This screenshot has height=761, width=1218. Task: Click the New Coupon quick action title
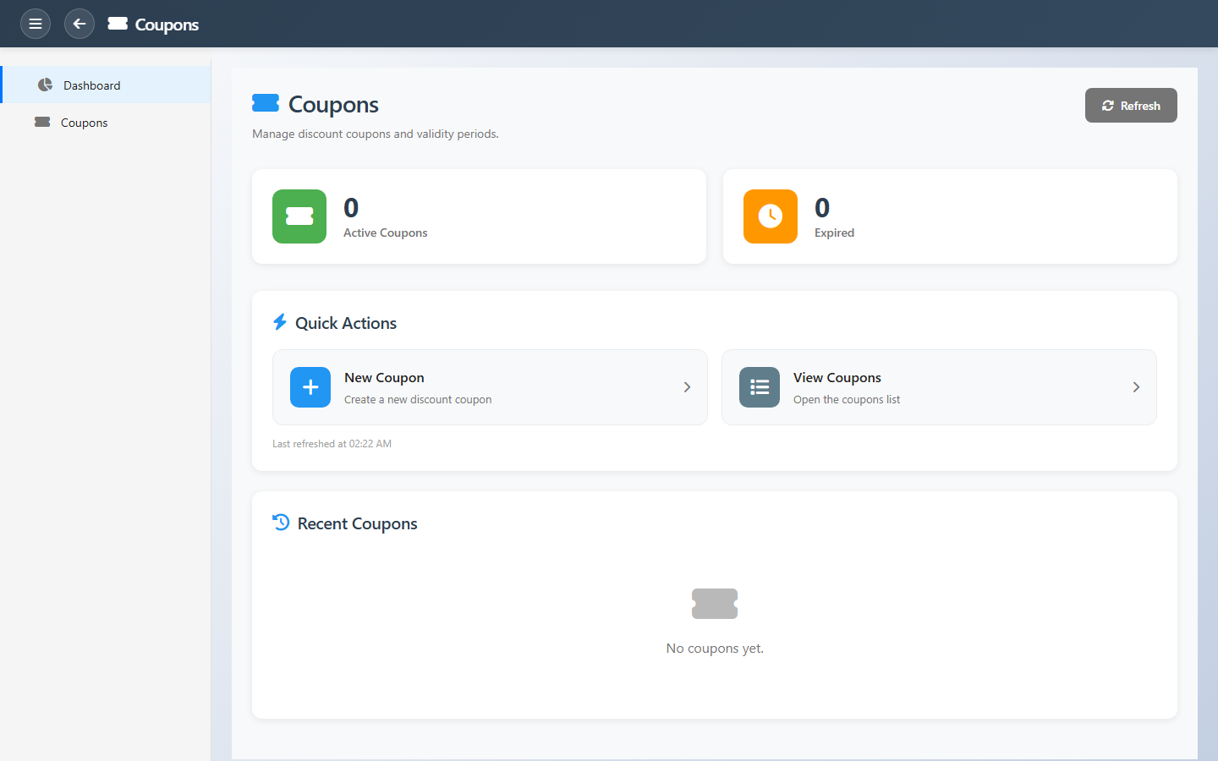384,378
